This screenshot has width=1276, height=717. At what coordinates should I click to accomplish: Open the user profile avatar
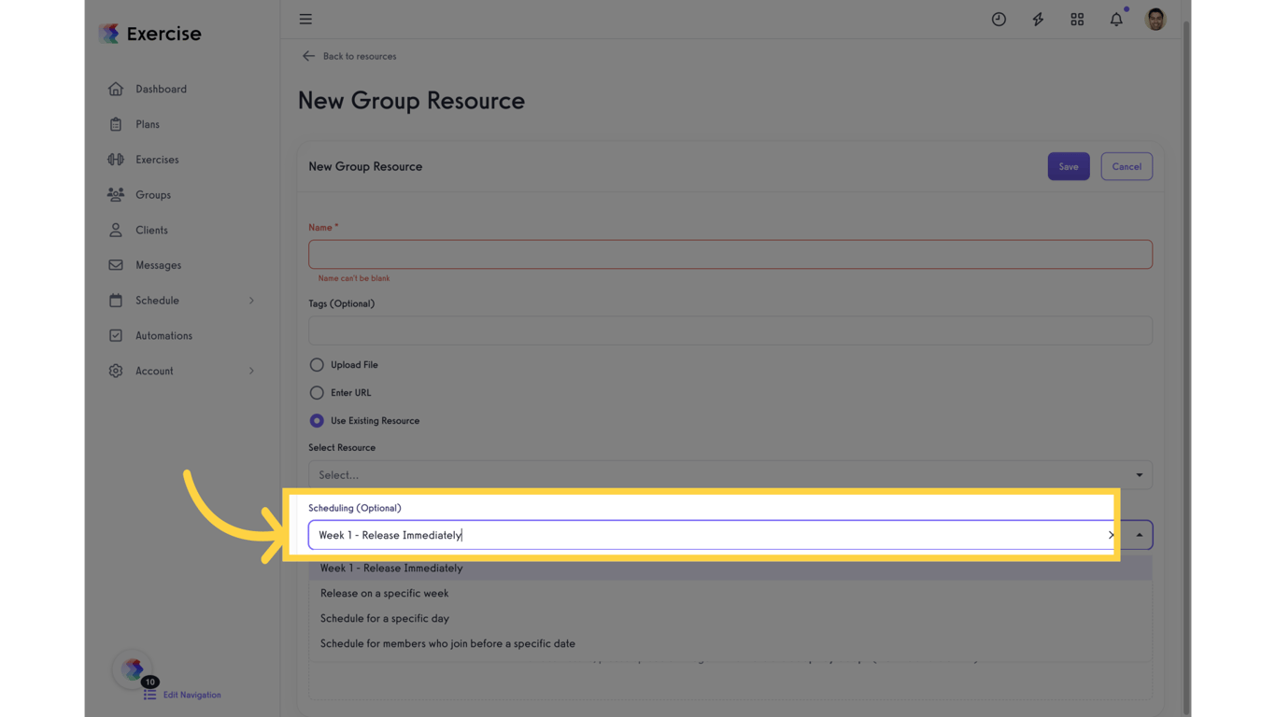[1155, 20]
